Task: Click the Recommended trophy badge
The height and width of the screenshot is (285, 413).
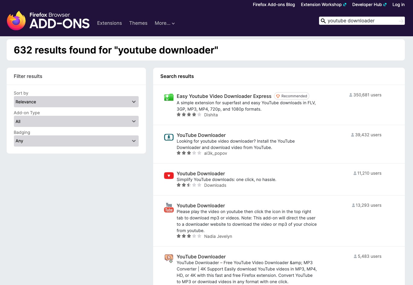Action: 292,96
